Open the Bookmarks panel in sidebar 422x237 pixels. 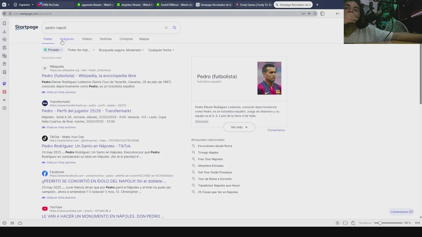point(4,23)
